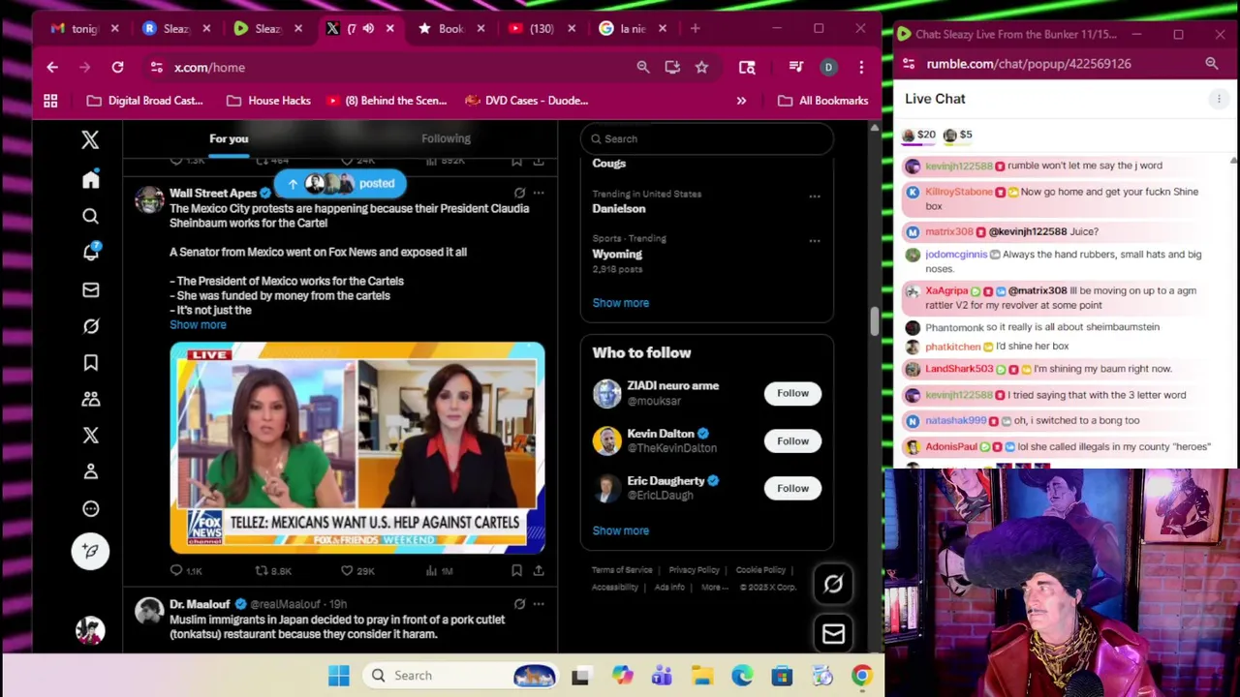Open Messages envelope in X sidebar

pos(90,289)
